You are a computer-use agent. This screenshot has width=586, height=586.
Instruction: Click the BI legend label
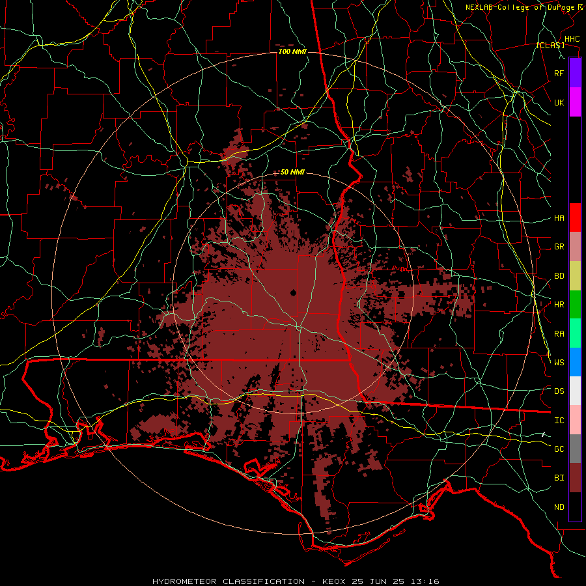click(559, 478)
